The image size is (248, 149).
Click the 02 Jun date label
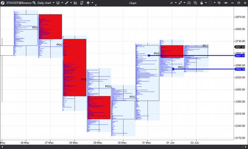195,143
